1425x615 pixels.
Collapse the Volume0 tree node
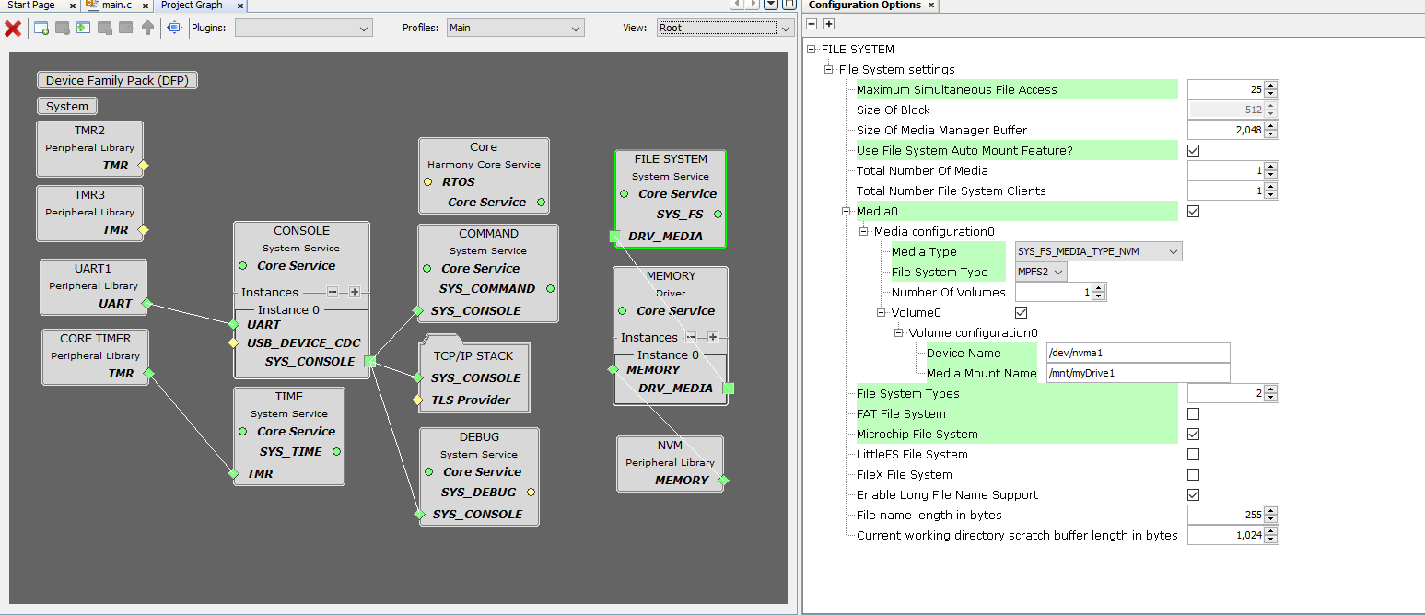pyautogui.click(x=882, y=313)
